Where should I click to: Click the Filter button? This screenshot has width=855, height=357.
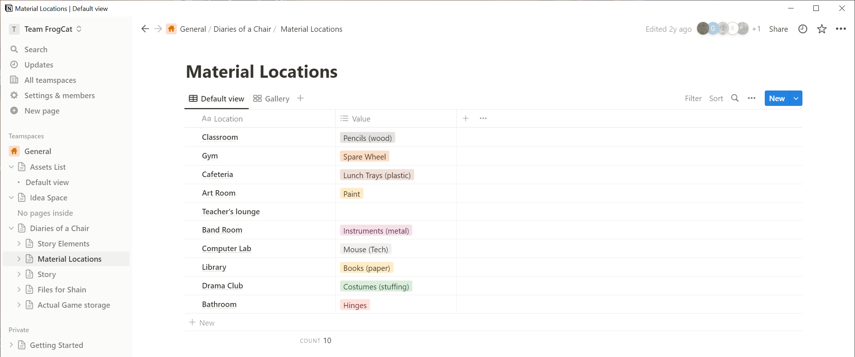coord(693,98)
